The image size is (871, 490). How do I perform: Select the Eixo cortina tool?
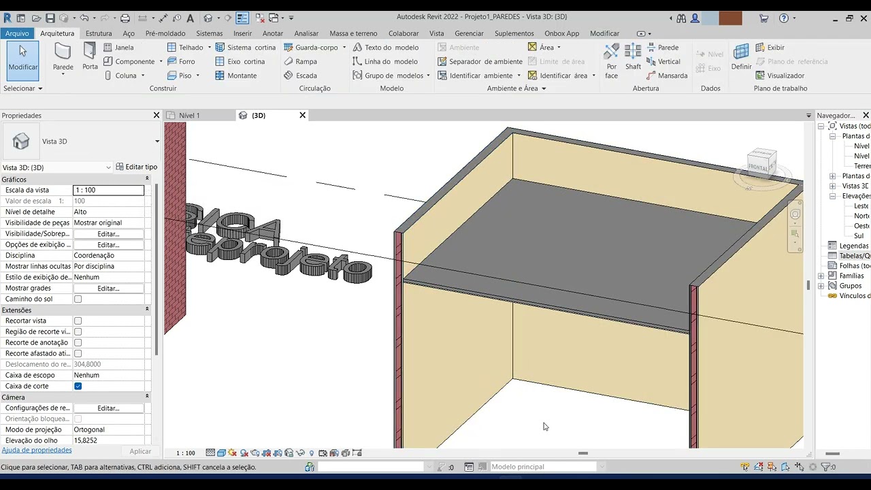240,61
